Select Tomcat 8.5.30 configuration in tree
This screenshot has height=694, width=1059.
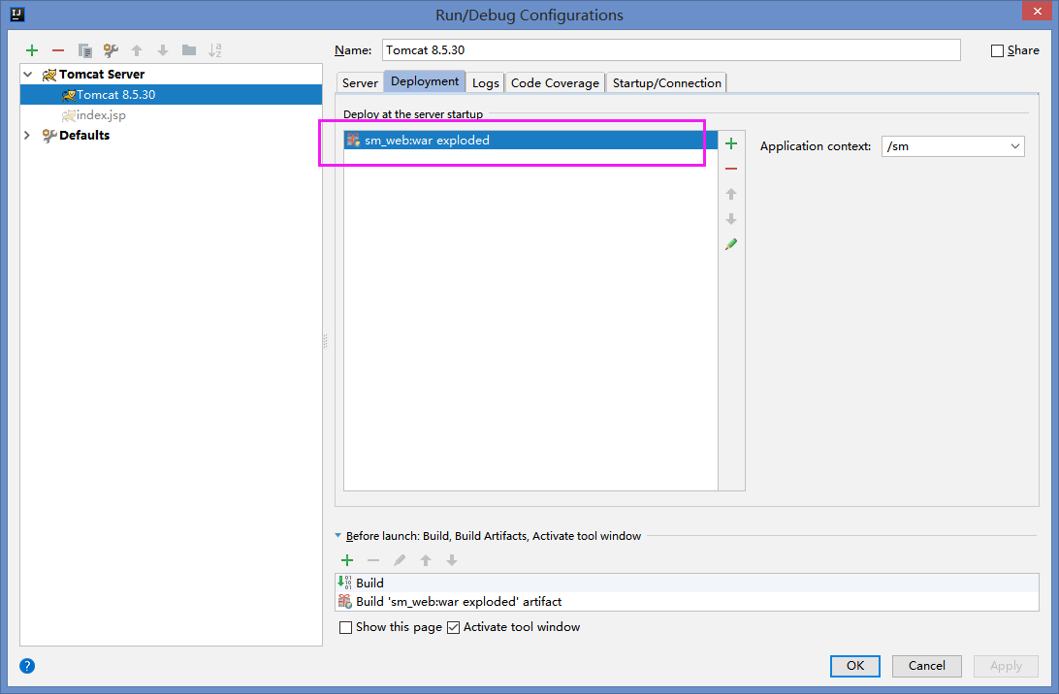click(x=171, y=95)
